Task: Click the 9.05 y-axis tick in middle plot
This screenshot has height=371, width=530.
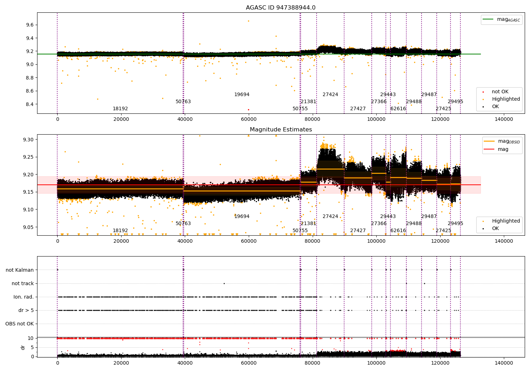Action: pyautogui.click(x=28, y=227)
